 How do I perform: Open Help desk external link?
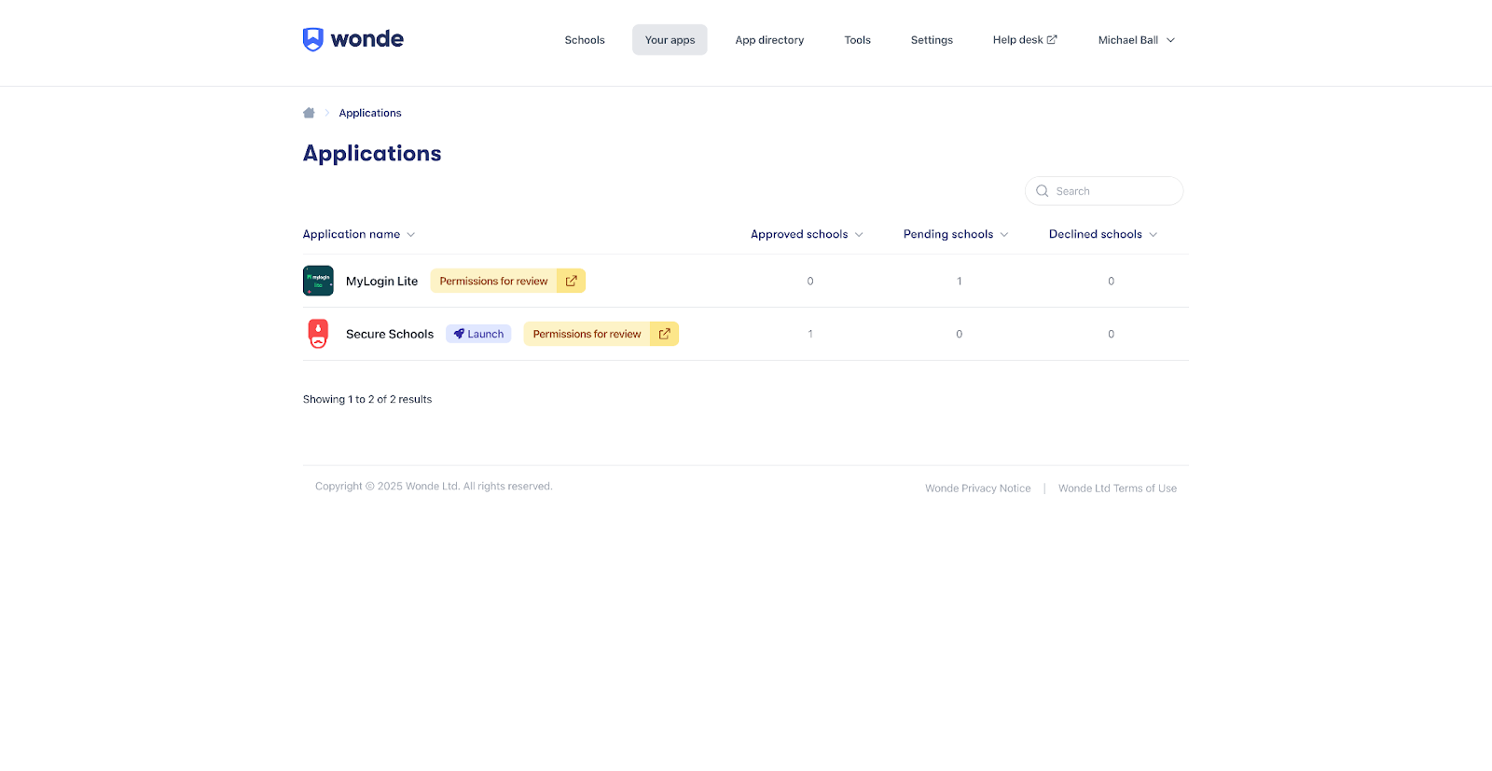click(1024, 40)
